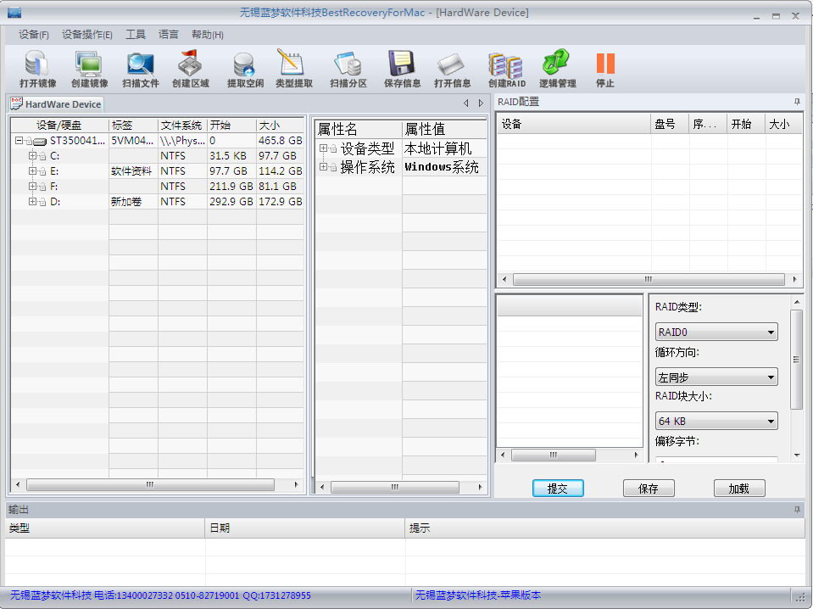Click the 保存信息 floppy disk icon
This screenshot has height=609, width=813.
(x=402, y=64)
